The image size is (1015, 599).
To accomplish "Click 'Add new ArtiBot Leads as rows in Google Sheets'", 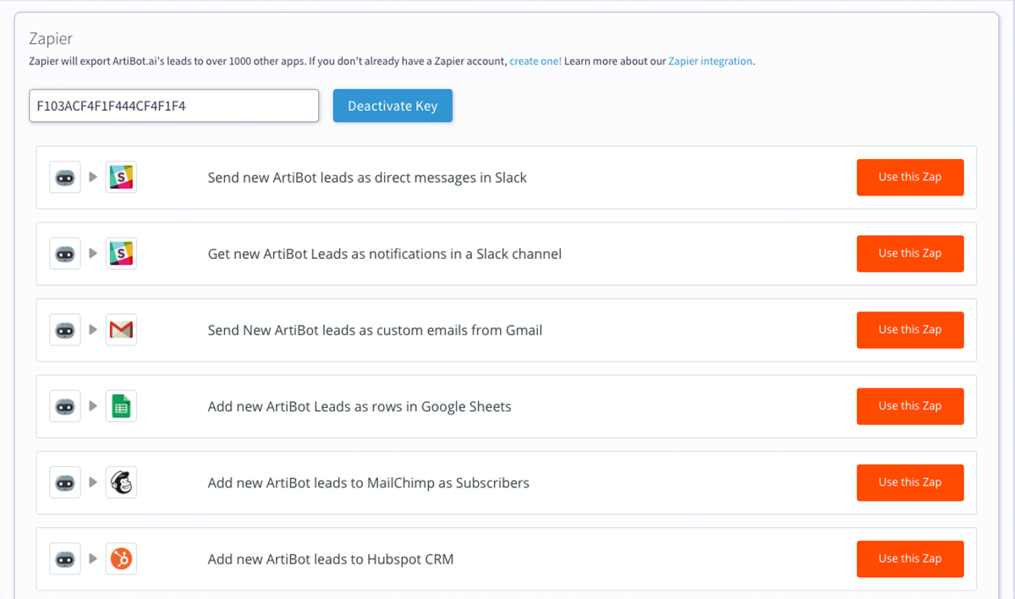I will tap(359, 407).
